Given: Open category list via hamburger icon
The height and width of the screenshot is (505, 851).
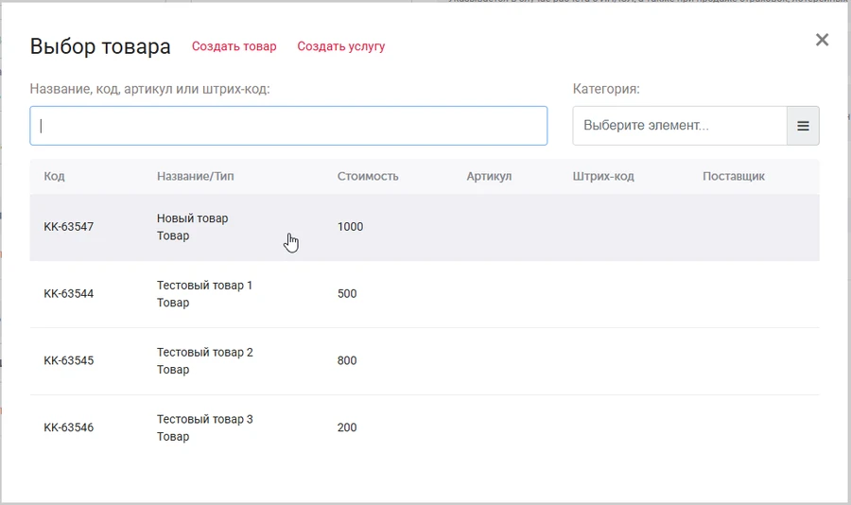Looking at the screenshot, I should (x=803, y=126).
